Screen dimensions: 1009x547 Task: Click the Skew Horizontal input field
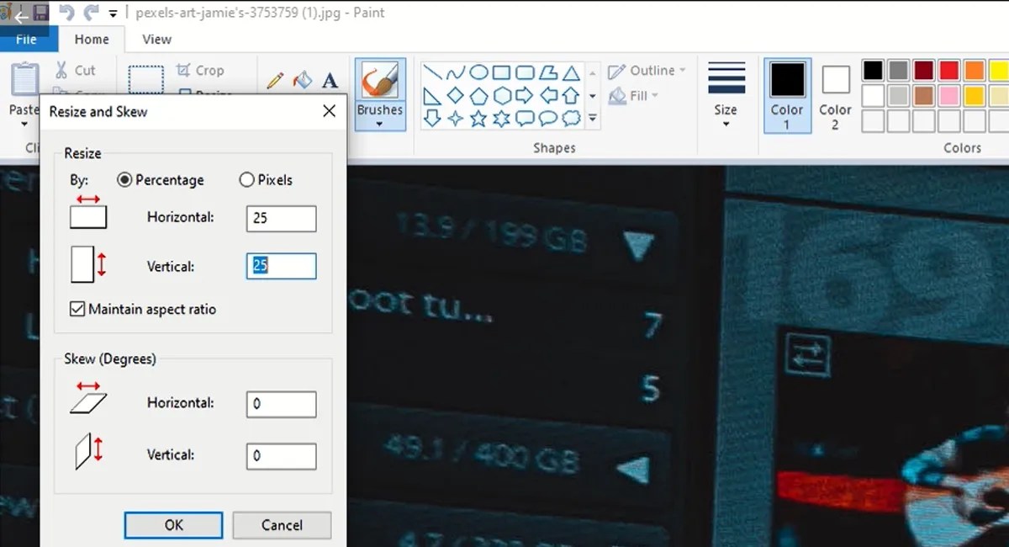281,404
